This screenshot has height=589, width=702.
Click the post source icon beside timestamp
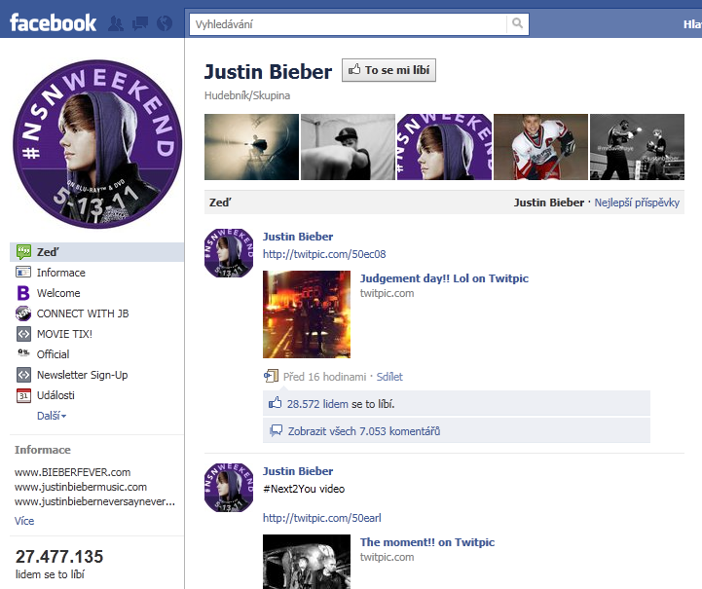pyautogui.click(x=271, y=376)
